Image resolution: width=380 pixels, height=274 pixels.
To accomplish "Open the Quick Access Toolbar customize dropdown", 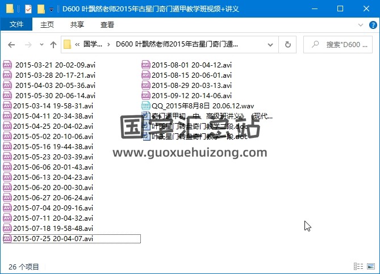I will 51,10.
